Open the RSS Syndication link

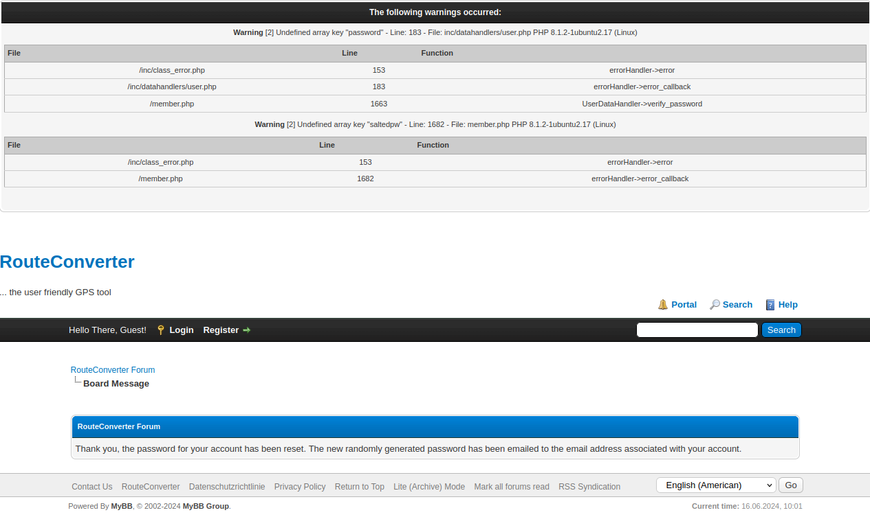tap(589, 487)
